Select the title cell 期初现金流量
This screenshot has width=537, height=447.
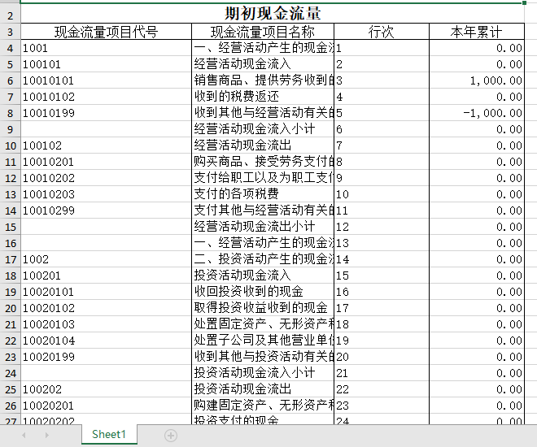coord(272,14)
